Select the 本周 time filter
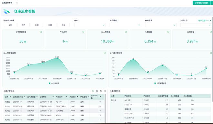213x124 pixels. click(x=37, y=25)
